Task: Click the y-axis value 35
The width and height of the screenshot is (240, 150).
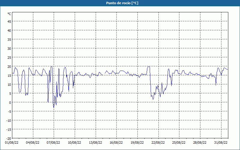Action: point(9,40)
